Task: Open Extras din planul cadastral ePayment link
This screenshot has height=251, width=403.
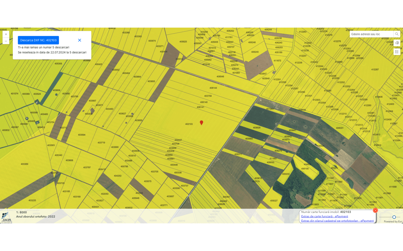Action: coord(337,221)
